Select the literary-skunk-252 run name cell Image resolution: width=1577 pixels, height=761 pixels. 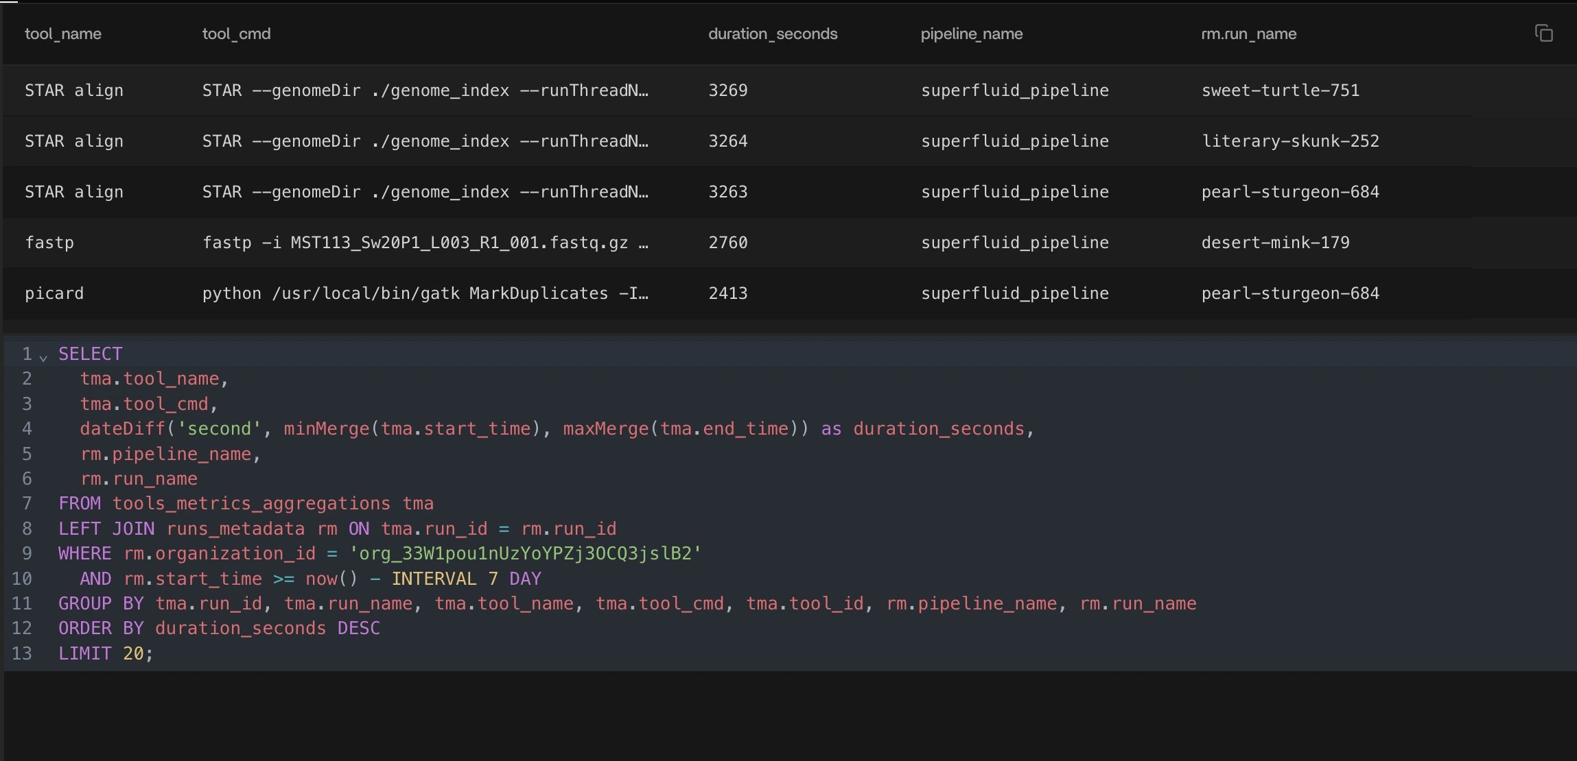tap(1289, 141)
